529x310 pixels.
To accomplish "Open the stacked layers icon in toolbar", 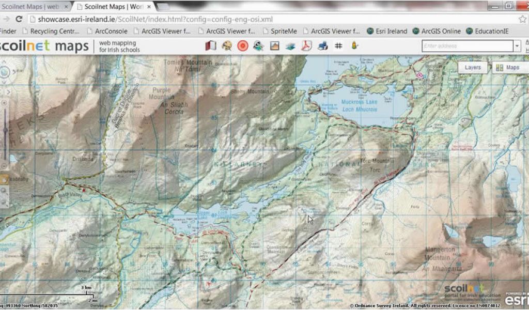I will [290, 46].
